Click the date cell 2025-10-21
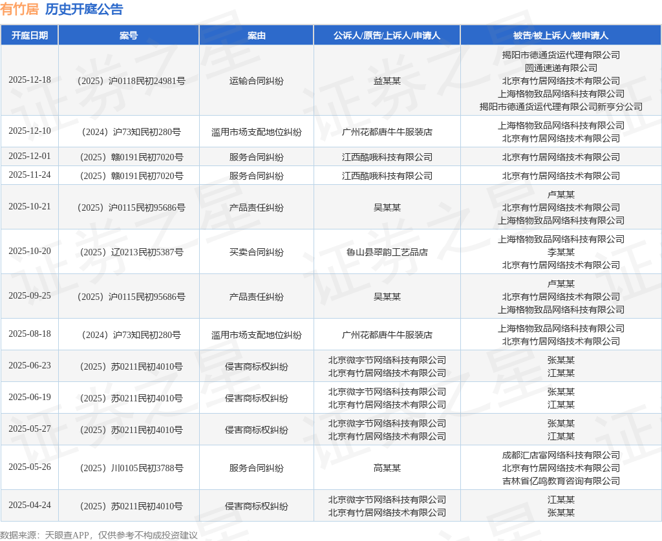Image resolution: width=662 pixels, height=541 pixels. point(30,206)
